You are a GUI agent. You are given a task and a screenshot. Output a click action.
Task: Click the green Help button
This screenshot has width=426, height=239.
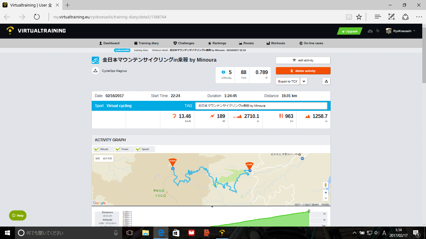tap(18, 215)
